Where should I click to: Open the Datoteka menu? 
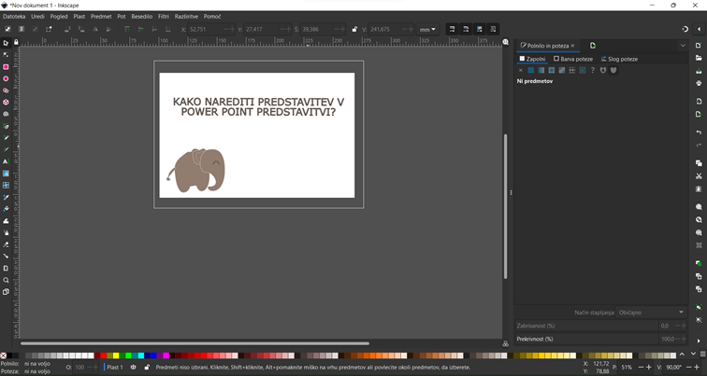(x=14, y=16)
